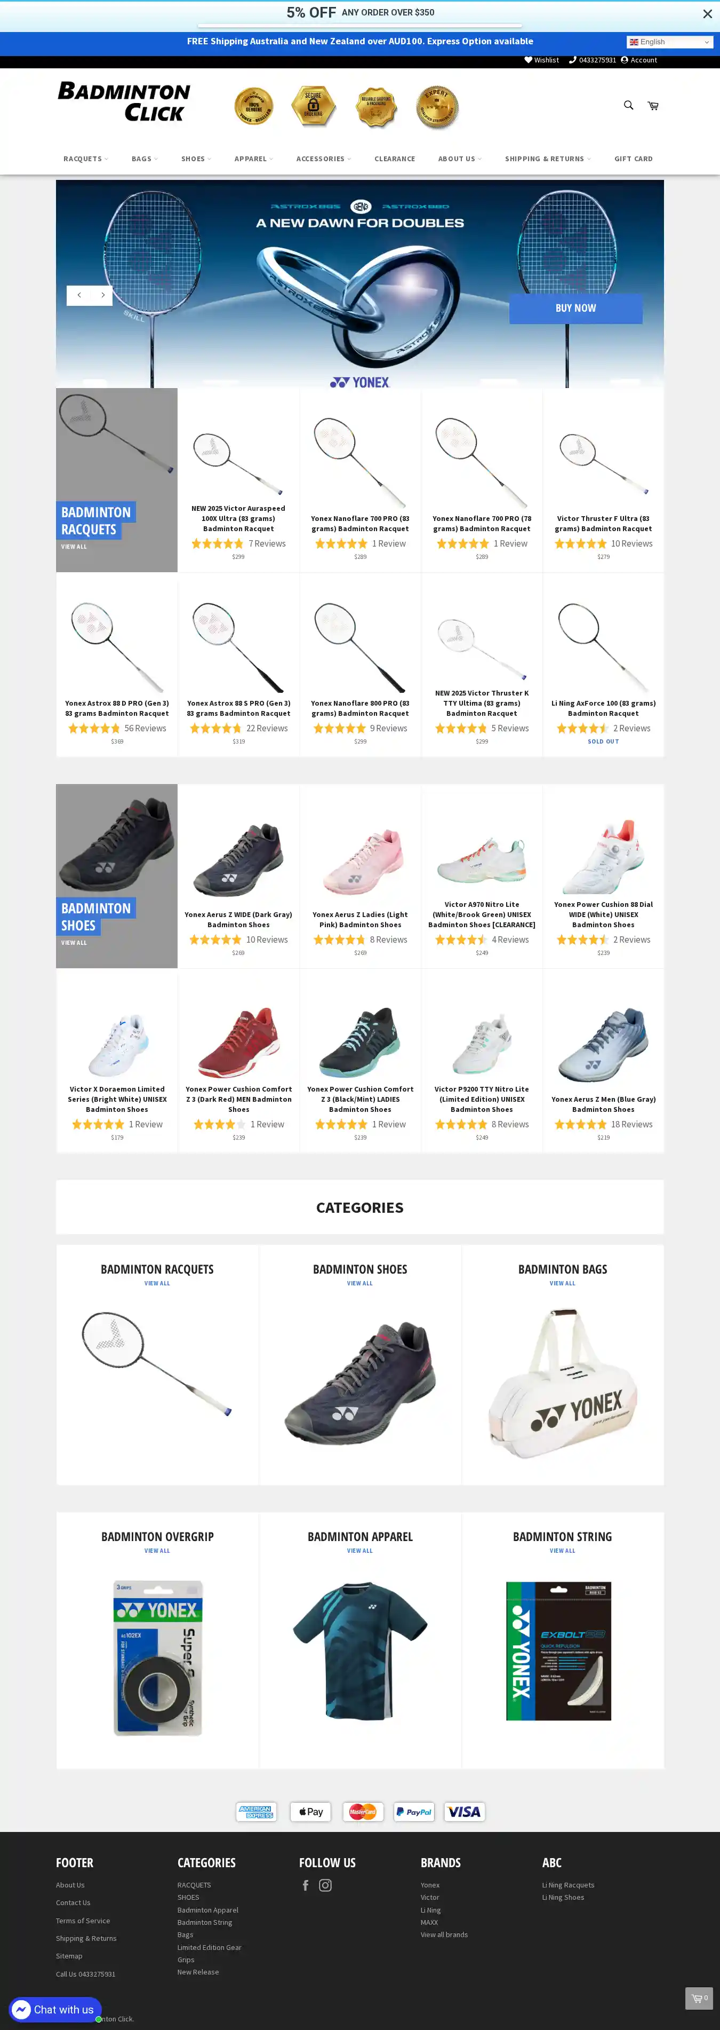Open the search magnifier icon
This screenshot has width=720, height=2030.
tap(628, 105)
